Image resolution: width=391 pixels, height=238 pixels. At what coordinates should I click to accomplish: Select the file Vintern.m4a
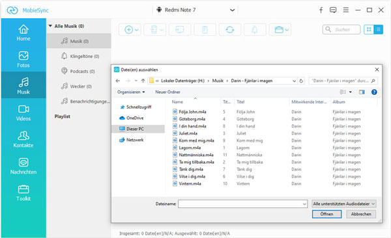[x=190, y=183]
